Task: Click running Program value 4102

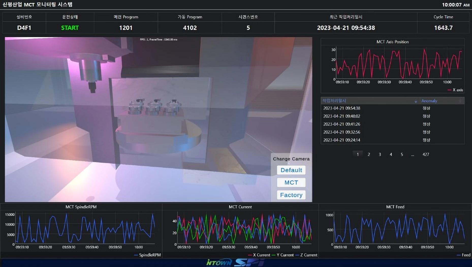Action: coord(190,28)
